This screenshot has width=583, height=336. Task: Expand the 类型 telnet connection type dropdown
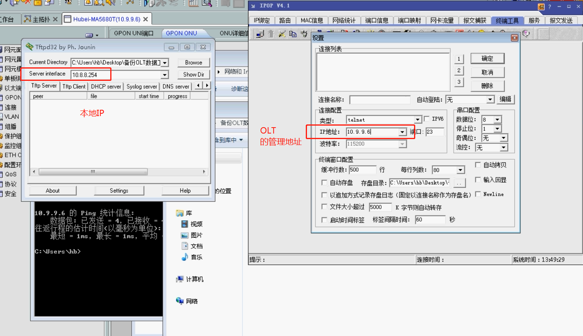click(x=417, y=120)
